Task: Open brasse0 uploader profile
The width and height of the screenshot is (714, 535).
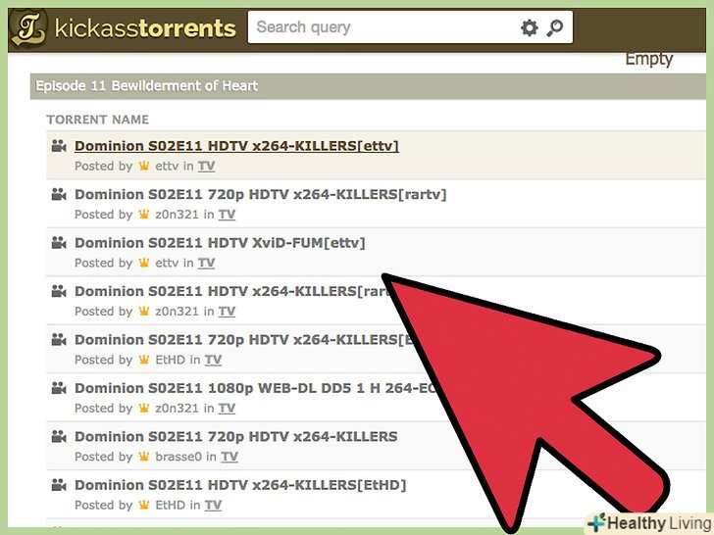Action: point(178,457)
